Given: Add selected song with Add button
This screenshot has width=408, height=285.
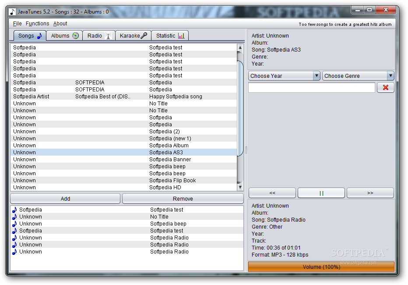Looking at the screenshot, I should pyautogui.click(x=65, y=199).
